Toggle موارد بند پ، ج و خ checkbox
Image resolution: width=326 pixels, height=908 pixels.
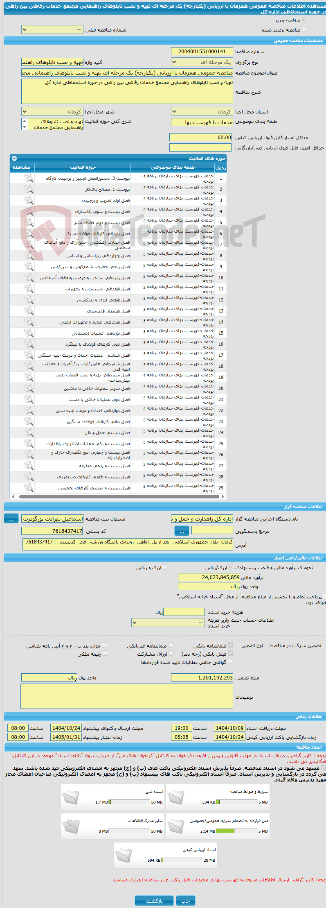(105, 645)
